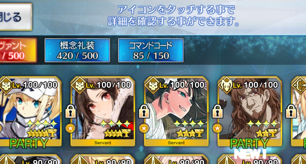Click star favorite coin on brown-haired girl card

click(70, 128)
